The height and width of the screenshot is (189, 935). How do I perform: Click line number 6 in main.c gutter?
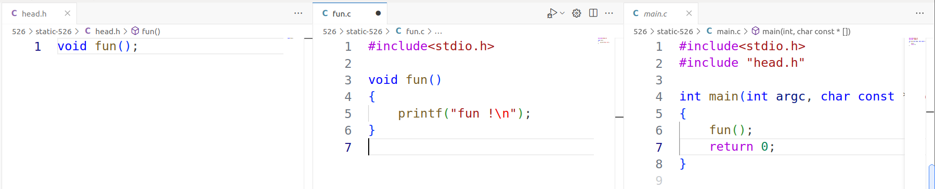pyautogui.click(x=659, y=130)
